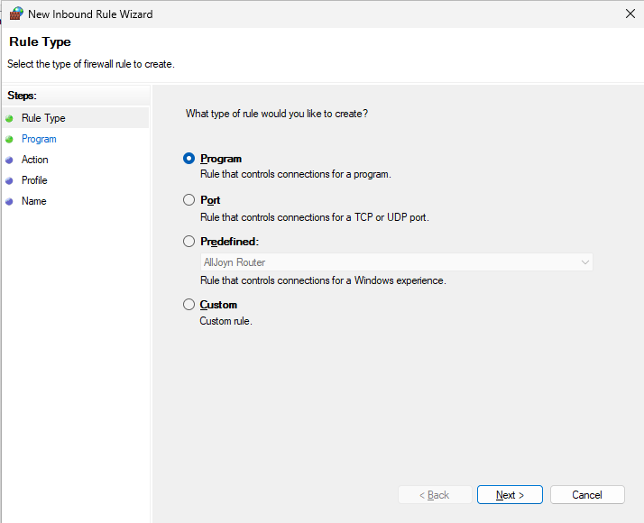Screen dimensions: 644x523
Task: Click the Next button
Action: tap(510, 495)
